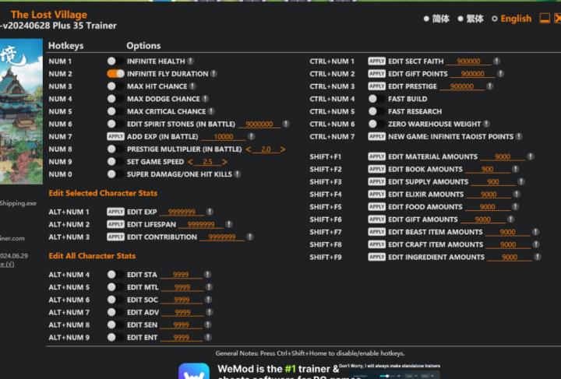Show info icon for Infinite Taoist Points

[519, 136]
